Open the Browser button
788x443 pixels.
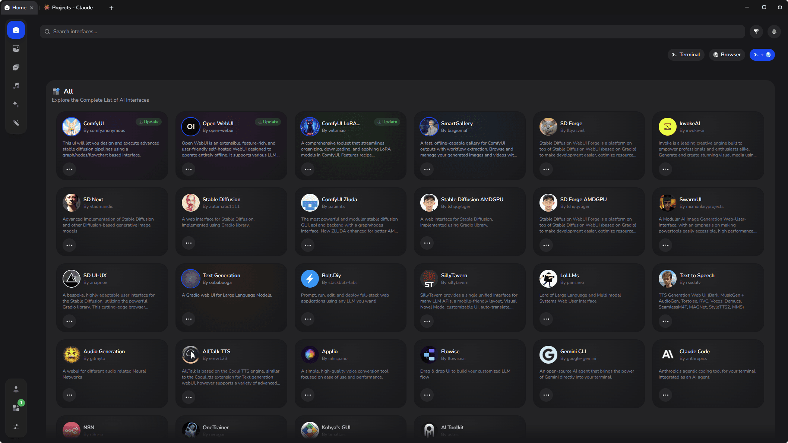(x=727, y=55)
